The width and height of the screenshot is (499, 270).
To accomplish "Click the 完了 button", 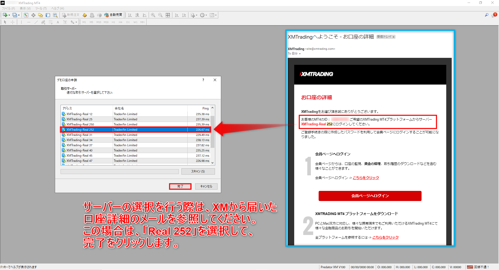I will (180, 186).
